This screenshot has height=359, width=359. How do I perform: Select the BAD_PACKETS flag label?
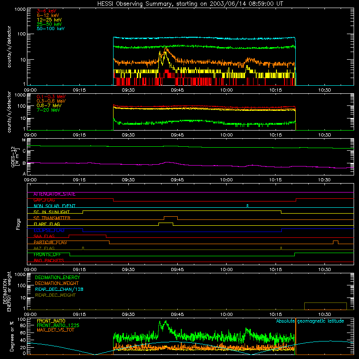pos(49,260)
